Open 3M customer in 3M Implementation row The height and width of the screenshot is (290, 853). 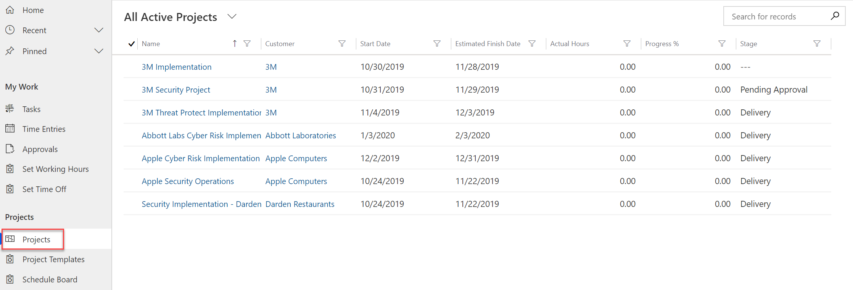click(x=271, y=67)
